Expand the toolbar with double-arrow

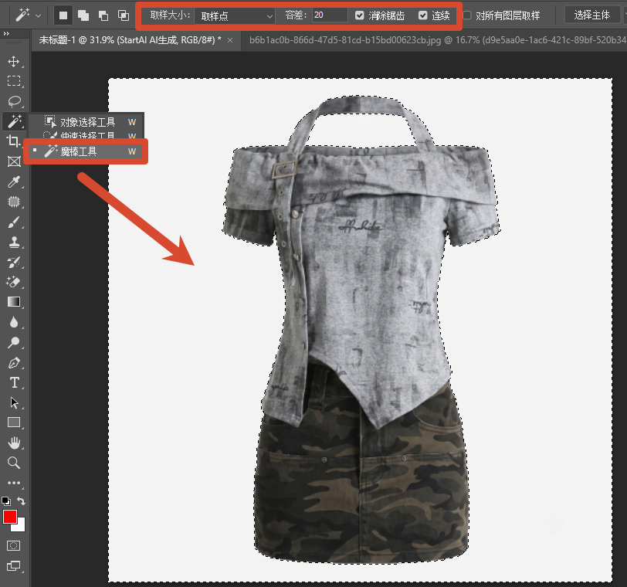[6, 33]
